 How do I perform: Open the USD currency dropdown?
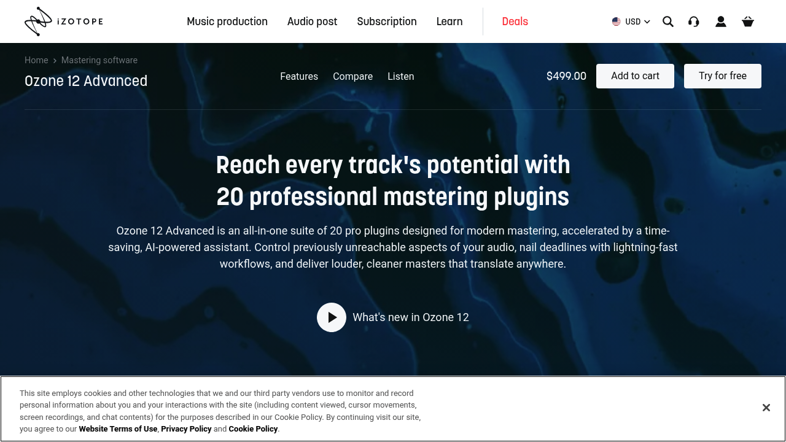(x=631, y=21)
